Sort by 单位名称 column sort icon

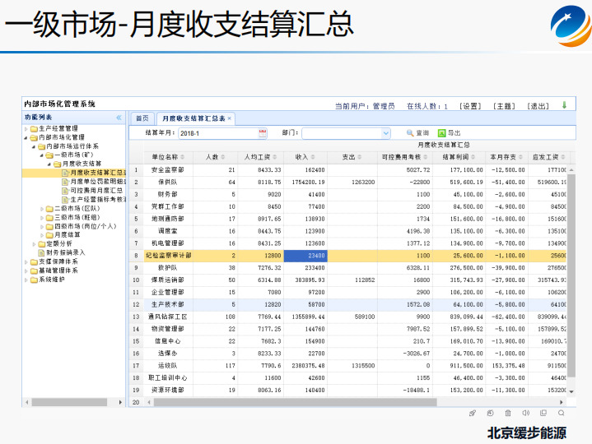(x=182, y=157)
